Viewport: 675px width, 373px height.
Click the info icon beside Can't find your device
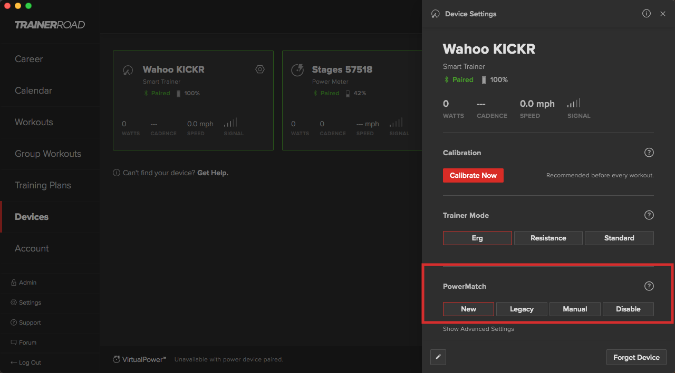117,173
